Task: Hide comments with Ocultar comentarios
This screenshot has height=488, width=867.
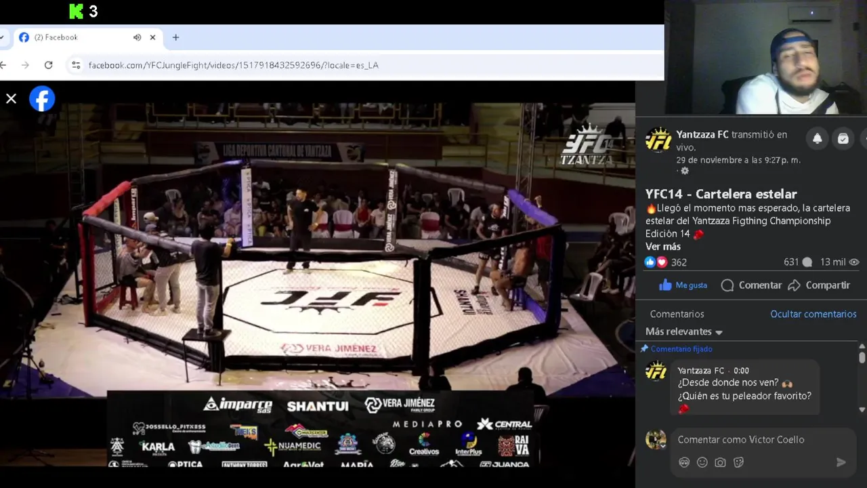Action: (x=813, y=314)
